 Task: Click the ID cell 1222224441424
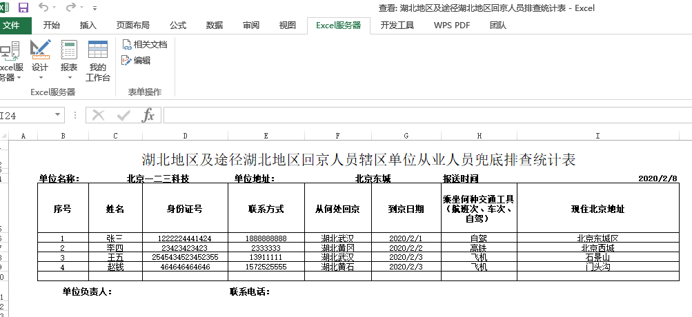tap(186, 238)
